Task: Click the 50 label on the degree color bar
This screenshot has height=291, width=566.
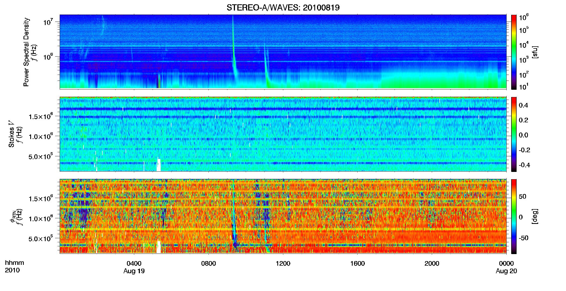Action: pyautogui.click(x=523, y=196)
